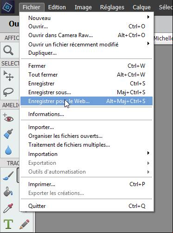
Task: Select the Pencil tool
Action: (25, 224)
